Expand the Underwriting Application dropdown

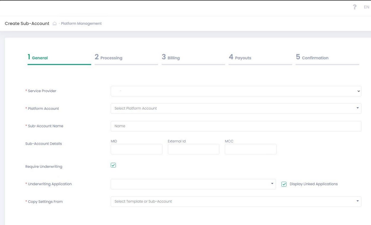point(193,184)
